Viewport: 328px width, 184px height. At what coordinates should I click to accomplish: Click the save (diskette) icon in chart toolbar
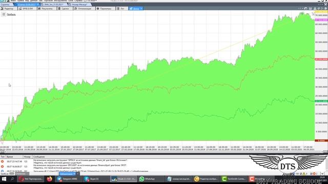coord(311,9)
